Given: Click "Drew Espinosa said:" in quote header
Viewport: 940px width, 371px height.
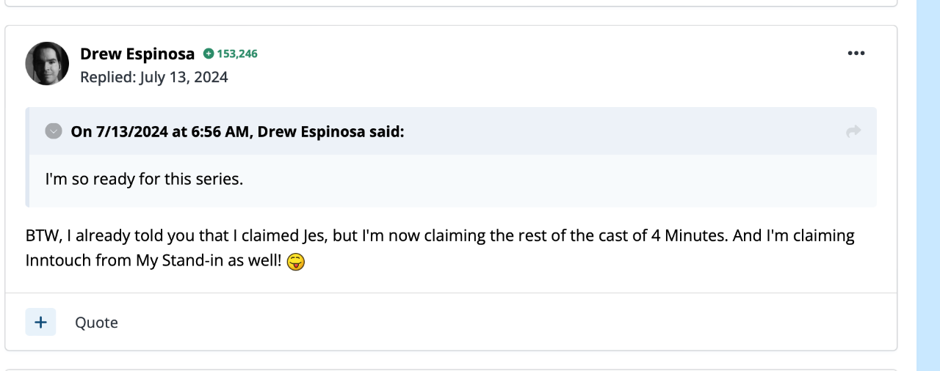Looking at the screenshot, I should pos(330,131).
